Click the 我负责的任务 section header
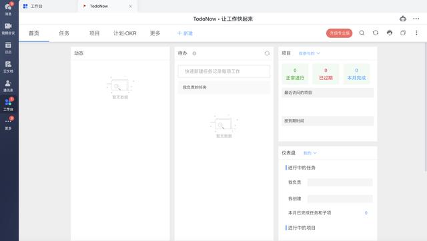Screen dimensions: 427x241 pyautogui.click(x=224, y=87)
